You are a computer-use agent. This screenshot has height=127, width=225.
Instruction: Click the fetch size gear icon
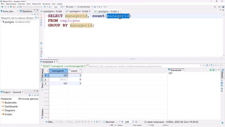tap(122, 122)
